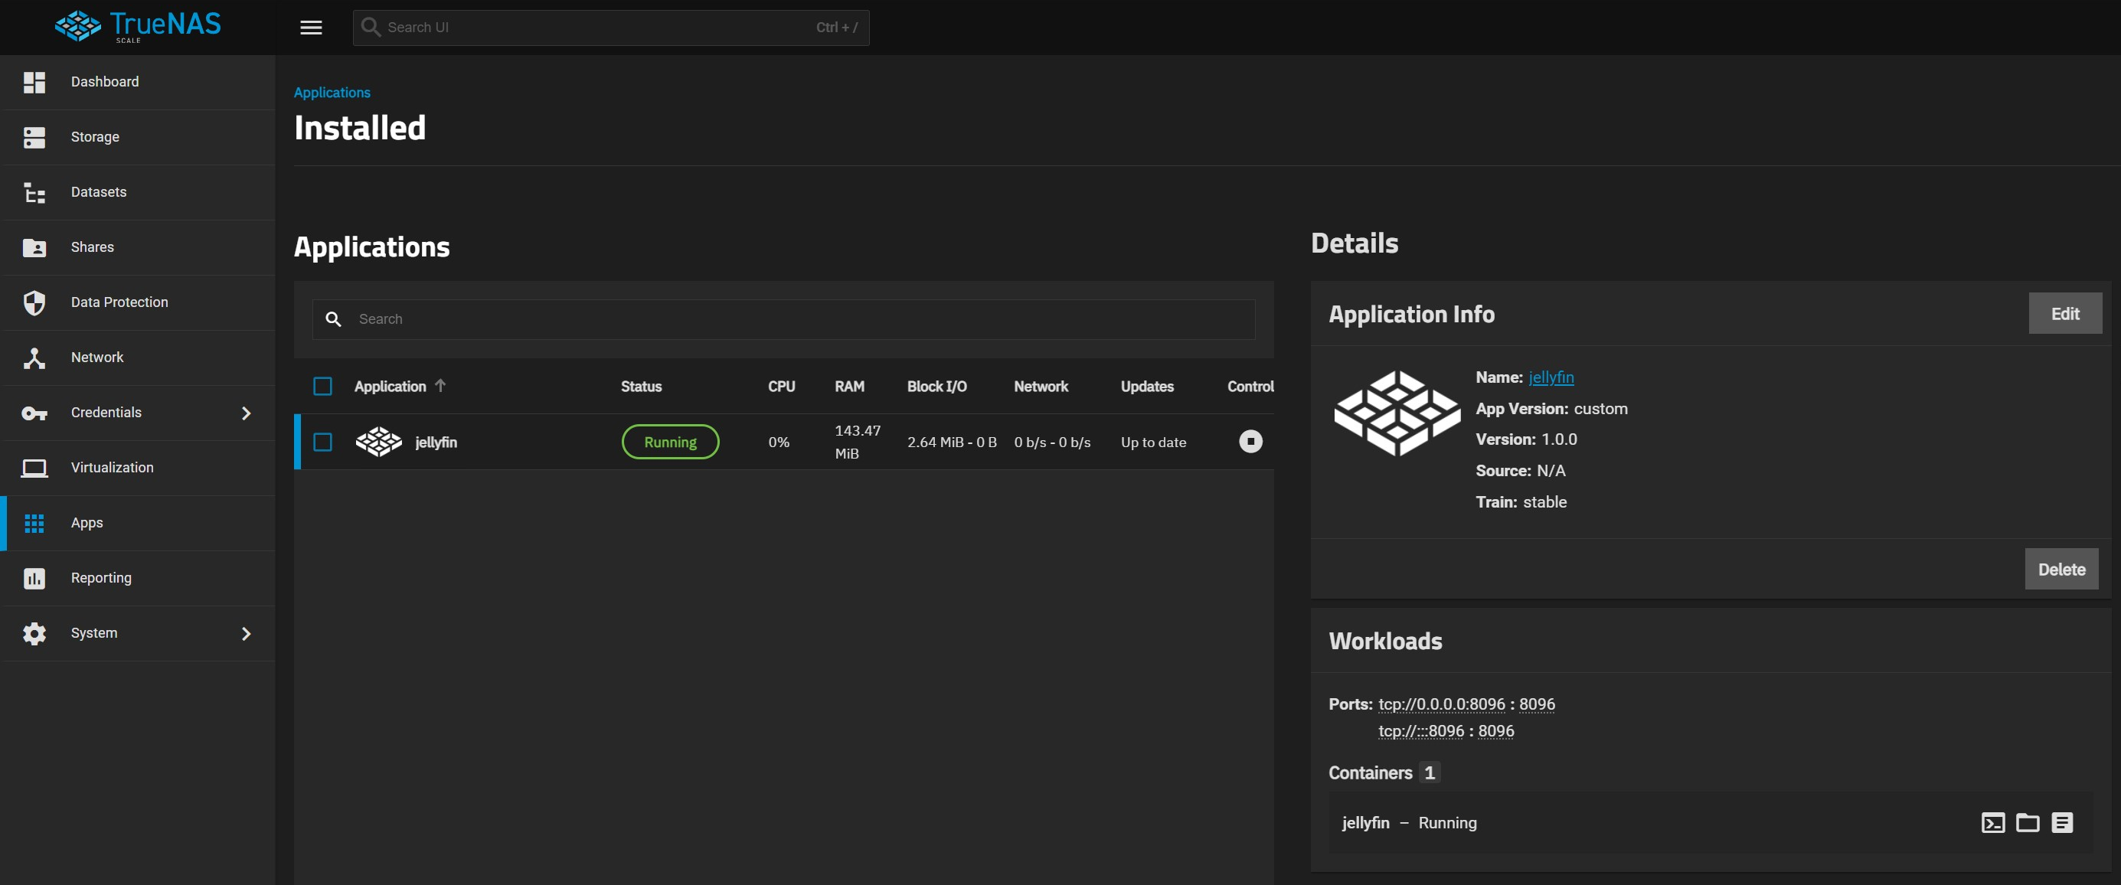Open Data Protection from the sidebar
This screenshot has width=2121, height=885.
(x=119, y=302)
